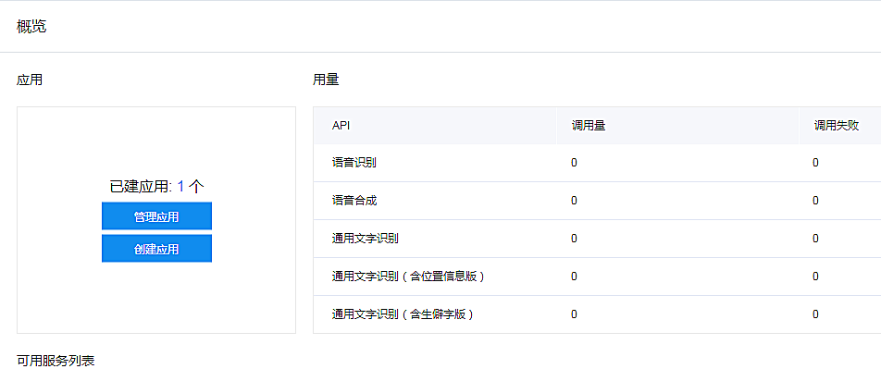The width and height of the screenshot is (881, 369).
Task: Click the 调用量 column header
Action: coord(589,126)
